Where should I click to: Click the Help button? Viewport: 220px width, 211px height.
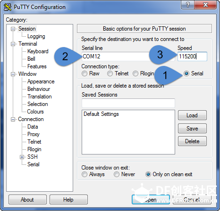coord(68,200)
